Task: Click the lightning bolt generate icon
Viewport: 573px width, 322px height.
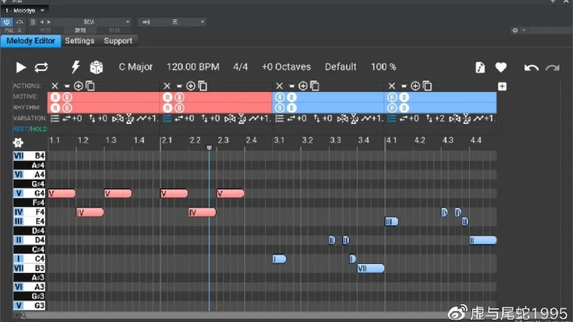Action: (x=77, y=68)
